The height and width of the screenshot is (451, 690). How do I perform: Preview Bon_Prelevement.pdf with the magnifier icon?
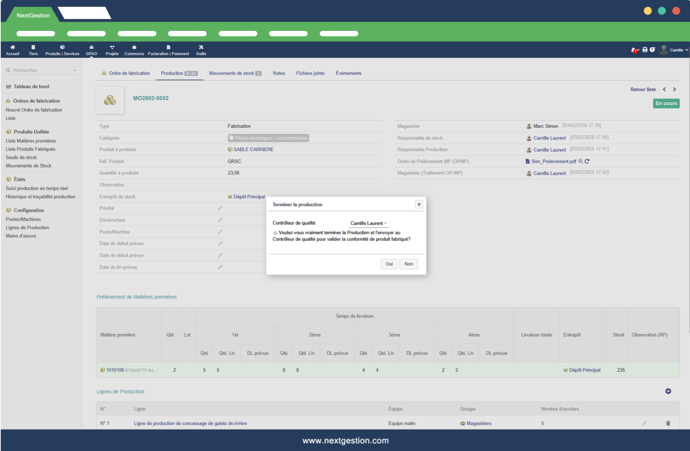[581, 161]
